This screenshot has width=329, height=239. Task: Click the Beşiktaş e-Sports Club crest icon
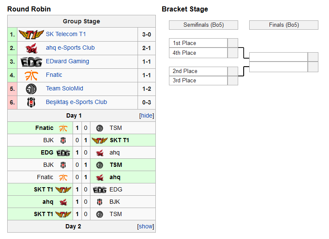(31, 102)
